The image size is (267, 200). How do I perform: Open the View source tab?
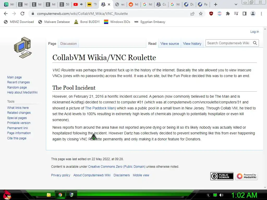169,43
